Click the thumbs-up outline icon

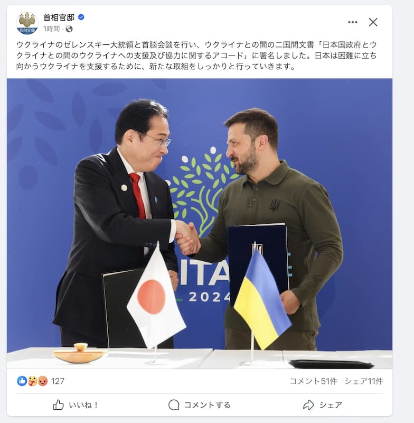(x=58, y=404)
